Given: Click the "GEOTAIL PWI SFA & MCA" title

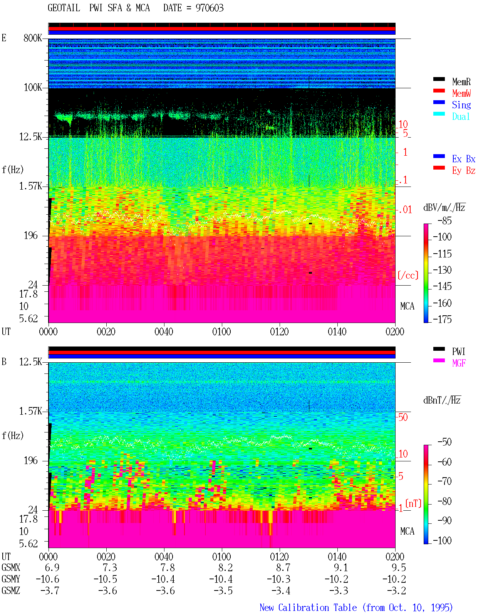Looking at the screenshot, I should tap(99, 8).
